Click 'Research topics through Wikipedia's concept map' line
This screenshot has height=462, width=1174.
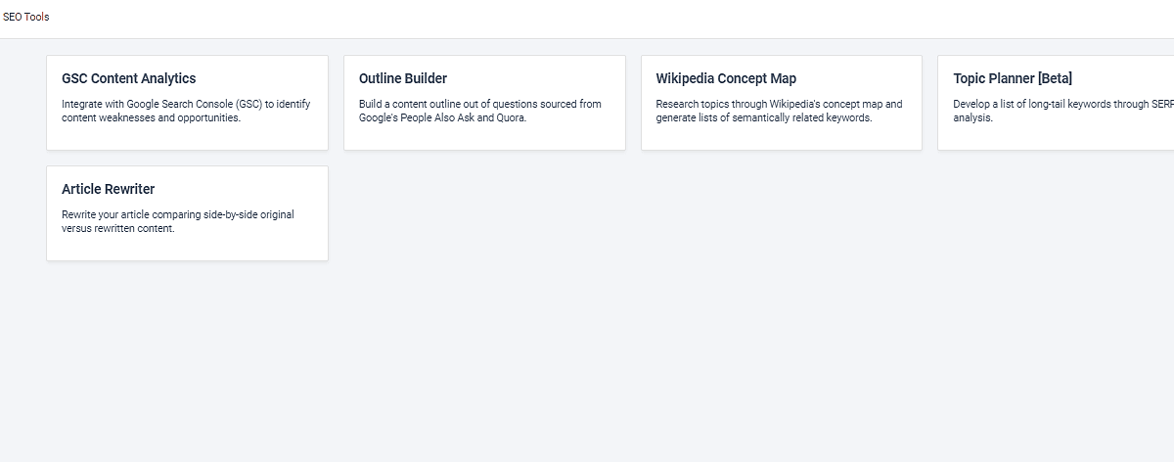779,104
